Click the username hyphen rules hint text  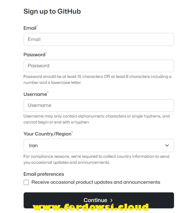tap(96, 119)
